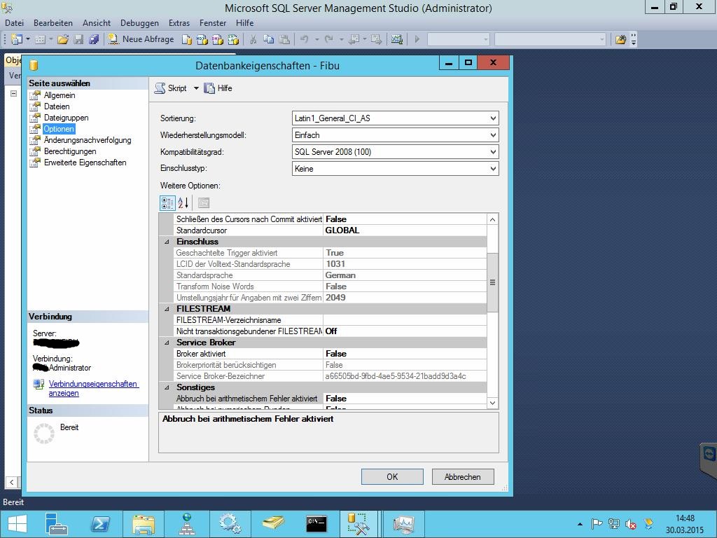Collapse the FILESTREAM category
This screenshot has height=538, width=717.
pyautogui.click(x=167, y=309)
